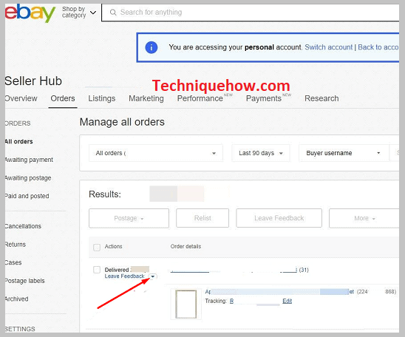Open the Orders tab
This screenshot has width=405, height=337.
coord(63,98)
